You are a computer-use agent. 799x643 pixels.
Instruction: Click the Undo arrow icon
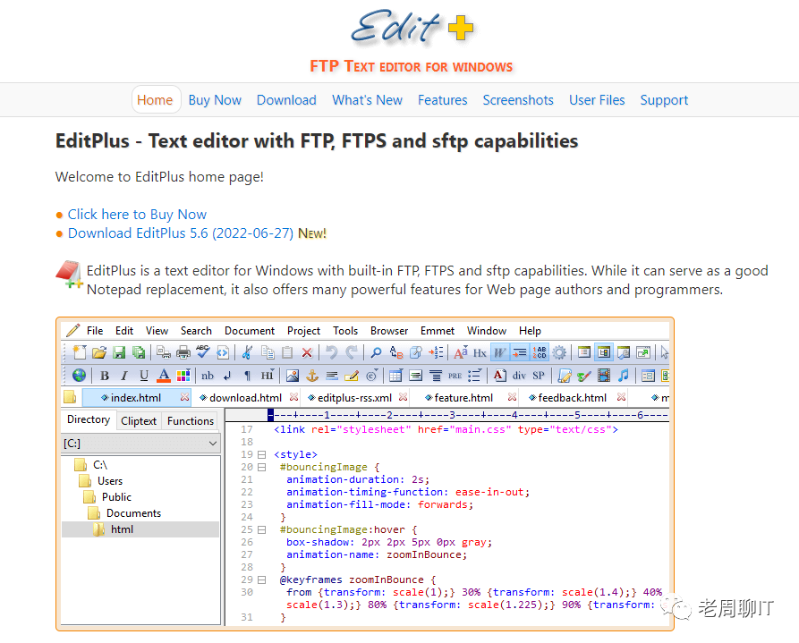332,352
